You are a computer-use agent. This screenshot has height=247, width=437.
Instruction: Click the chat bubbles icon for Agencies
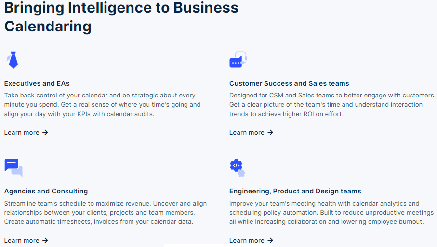pos(13,167)
